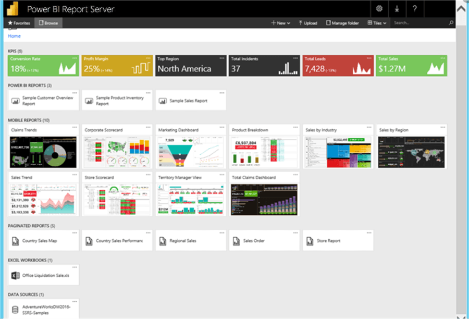Follow the Home breadcrumb link
Viewport: 469px width, 319px height.
(14, 36)
